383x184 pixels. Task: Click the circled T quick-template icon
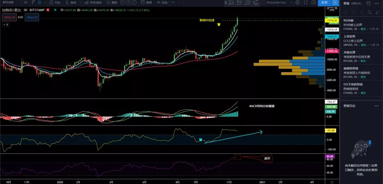tap(128, 2)
